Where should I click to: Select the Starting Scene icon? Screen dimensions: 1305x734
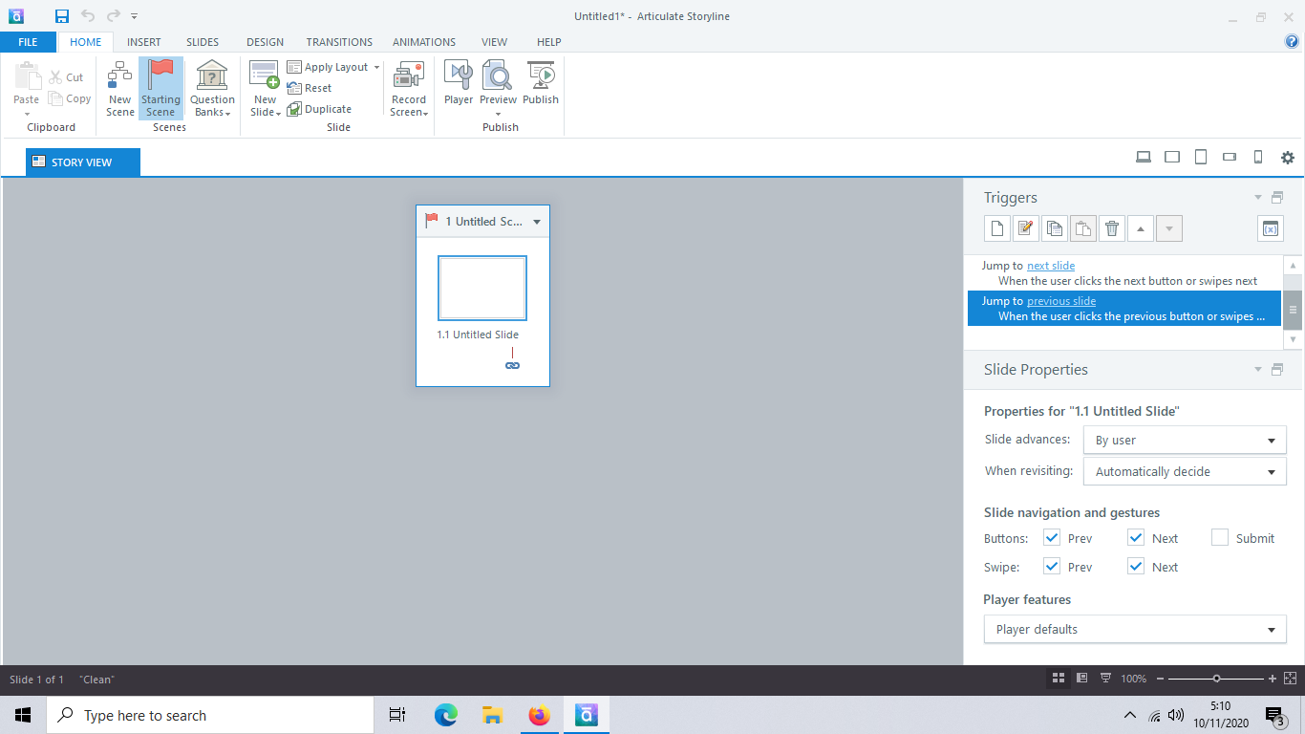[x=160, y=87]
